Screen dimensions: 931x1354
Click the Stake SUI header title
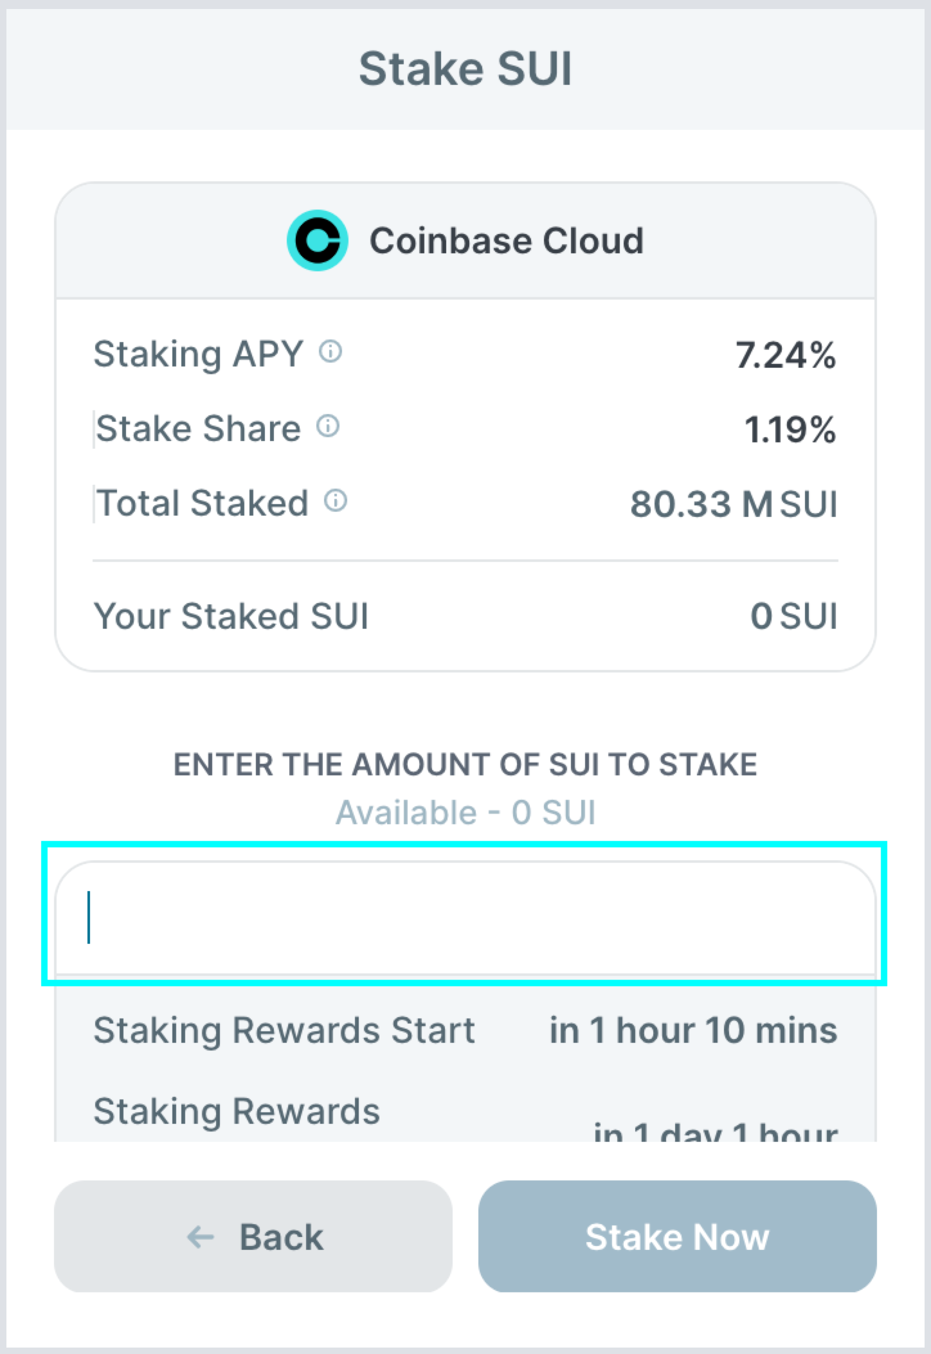(465, 69)
